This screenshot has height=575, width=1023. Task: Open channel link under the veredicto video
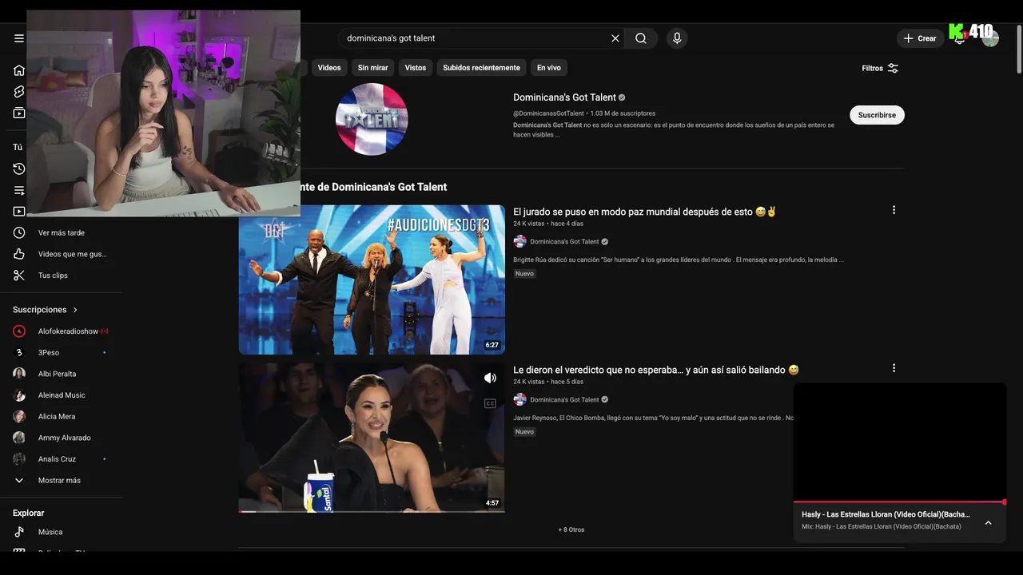[564, 400]
